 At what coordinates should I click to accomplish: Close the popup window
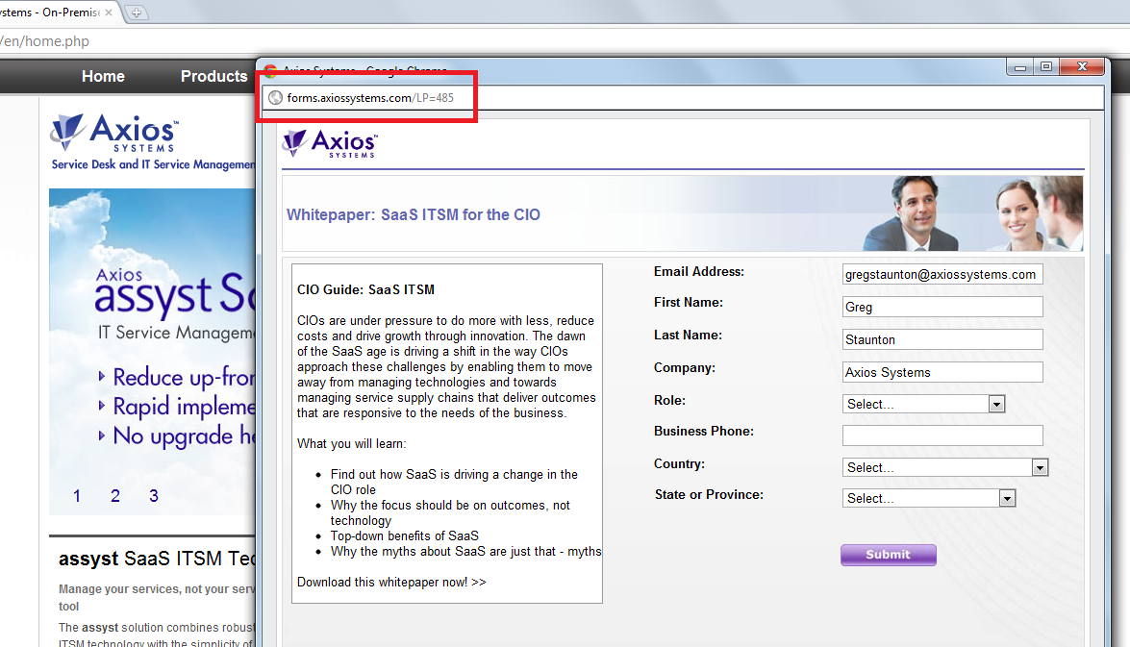point(1082,67)
